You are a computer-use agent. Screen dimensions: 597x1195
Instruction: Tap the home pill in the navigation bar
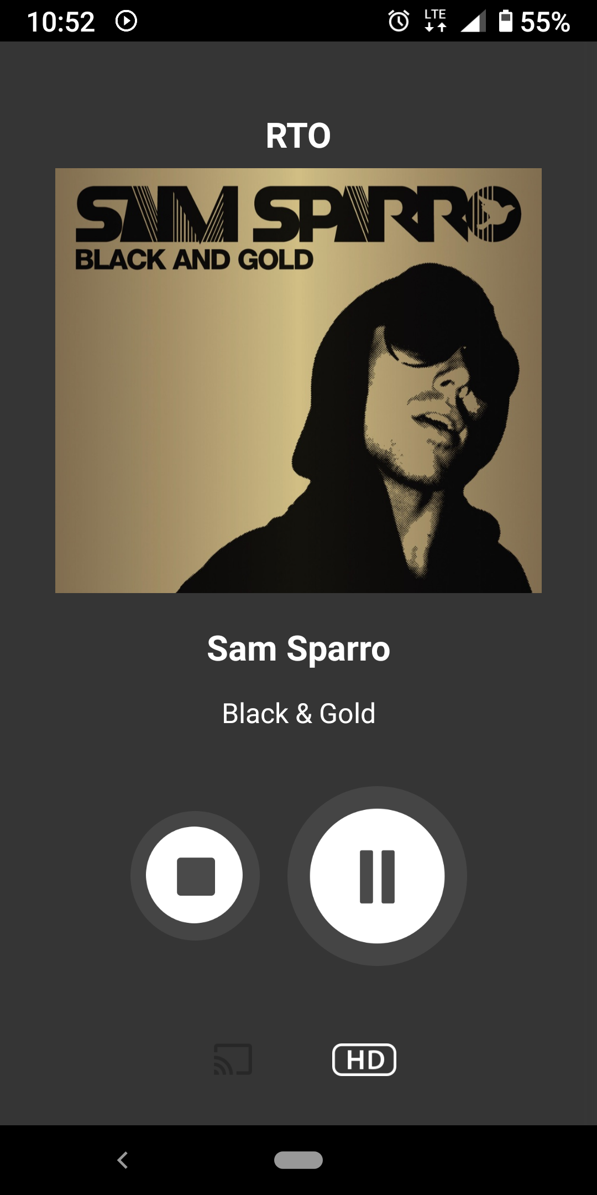click(298, 1160)
